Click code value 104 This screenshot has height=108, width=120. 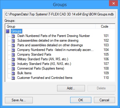106,50
